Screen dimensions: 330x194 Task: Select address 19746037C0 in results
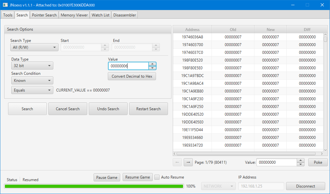pos(192,53)
